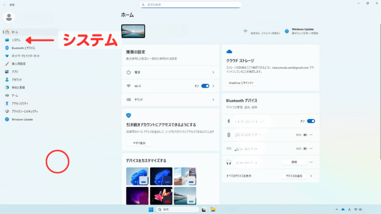The image size is (381, 214).
Task: Click the アクセシビリティ icon in sidebar
Action: point(7,103)
